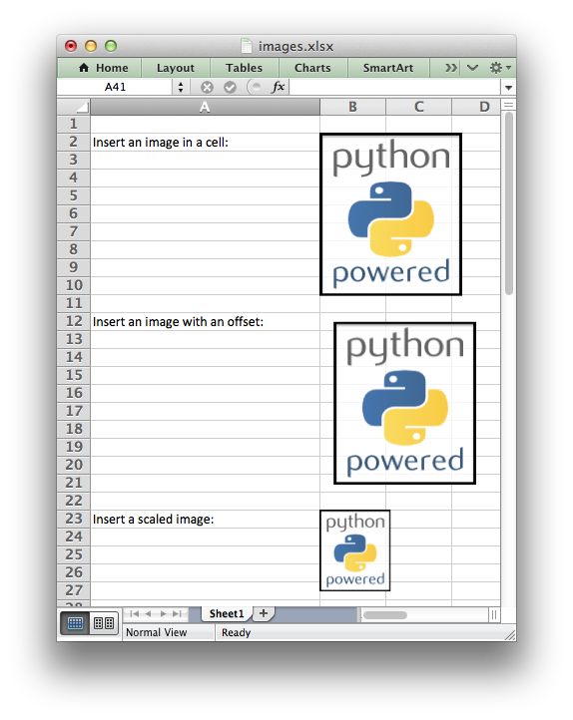Click the Name Box stepper arrows
Screen dimensions: 573x720
[181, 87]
